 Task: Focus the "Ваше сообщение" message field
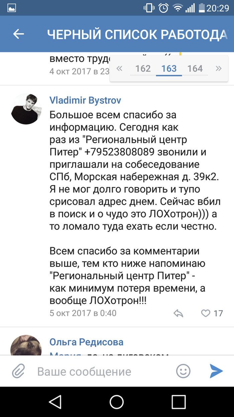point(100,371)
